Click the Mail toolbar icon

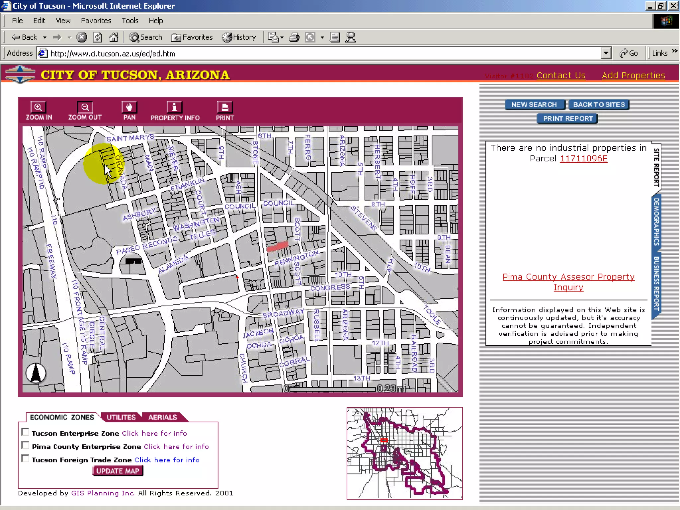click(273, 37)
